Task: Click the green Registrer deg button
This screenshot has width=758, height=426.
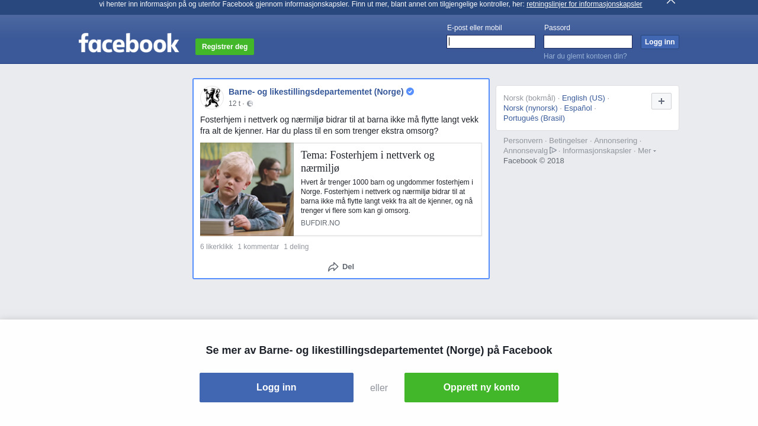Action: coord(224,47)
